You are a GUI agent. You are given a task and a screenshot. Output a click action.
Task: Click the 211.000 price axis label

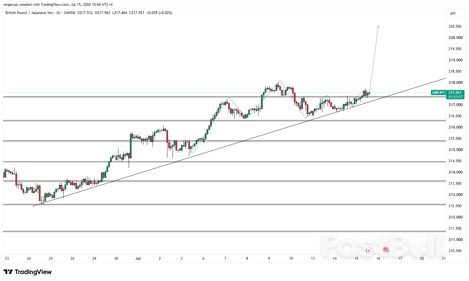tap(456, 240)
